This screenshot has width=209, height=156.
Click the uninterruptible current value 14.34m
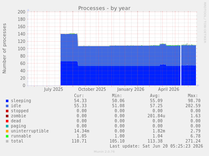(82, 131)
